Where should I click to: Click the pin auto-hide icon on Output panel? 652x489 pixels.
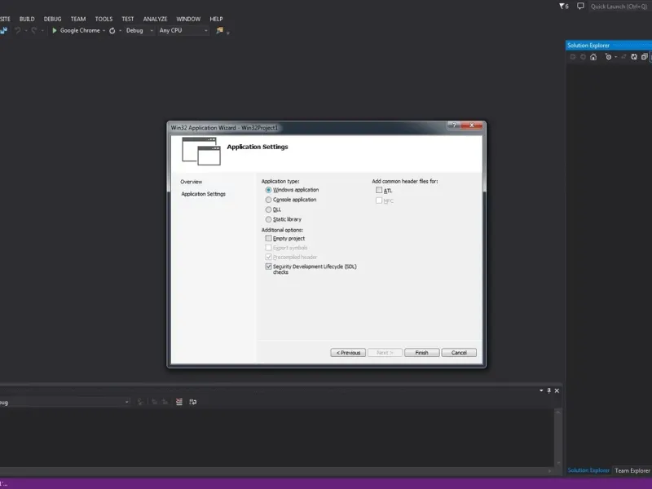(548, 390)
